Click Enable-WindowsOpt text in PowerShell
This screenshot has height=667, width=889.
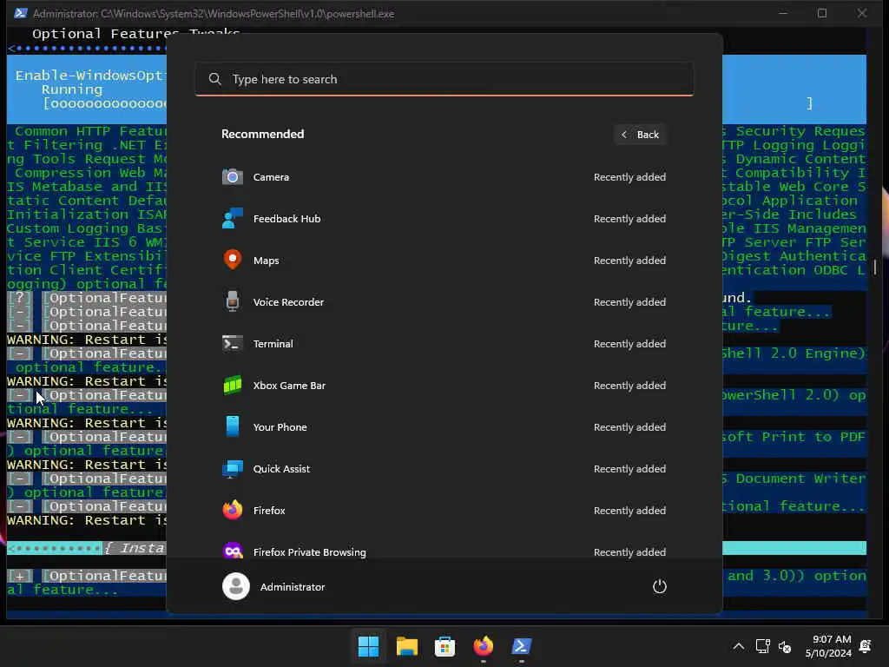pos(90,75)
